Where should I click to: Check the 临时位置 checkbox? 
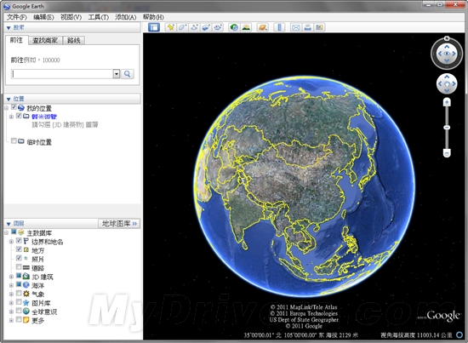click(14, 140)
